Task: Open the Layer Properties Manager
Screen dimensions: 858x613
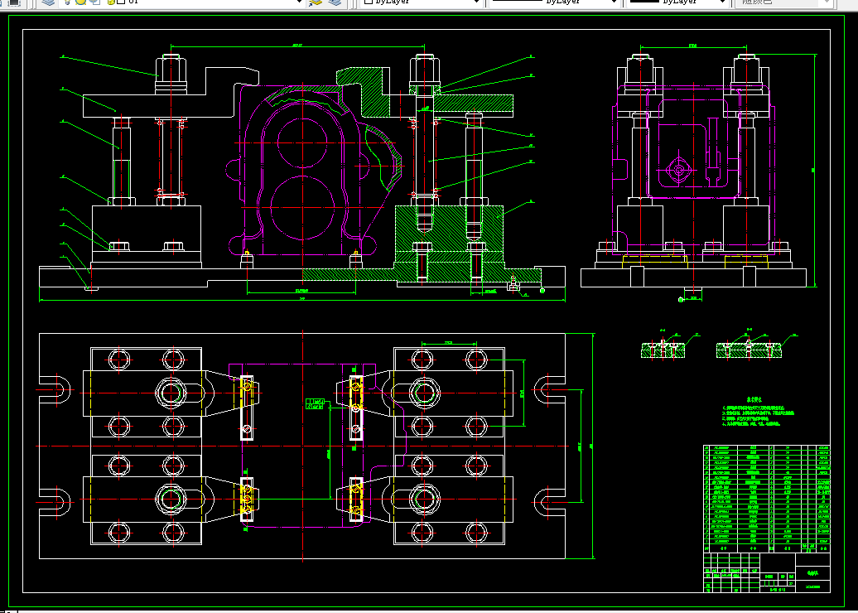Action: click(x=49, y=2)
